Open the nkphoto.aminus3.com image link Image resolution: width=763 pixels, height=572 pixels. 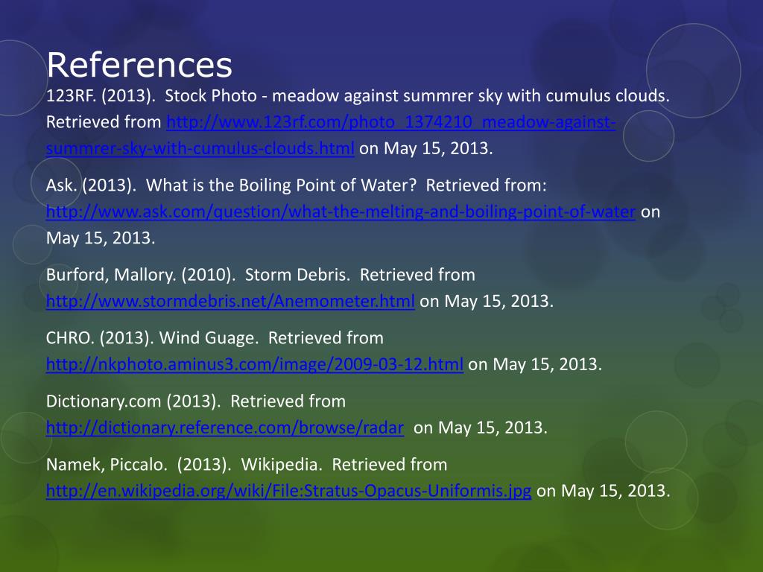pyautogui.click(x=255, y=364)
